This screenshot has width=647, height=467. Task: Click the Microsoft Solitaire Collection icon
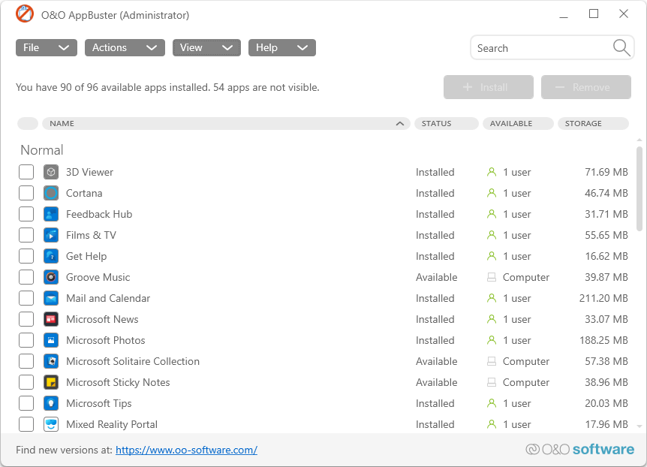pyautogui.click(x=51, y=361)
